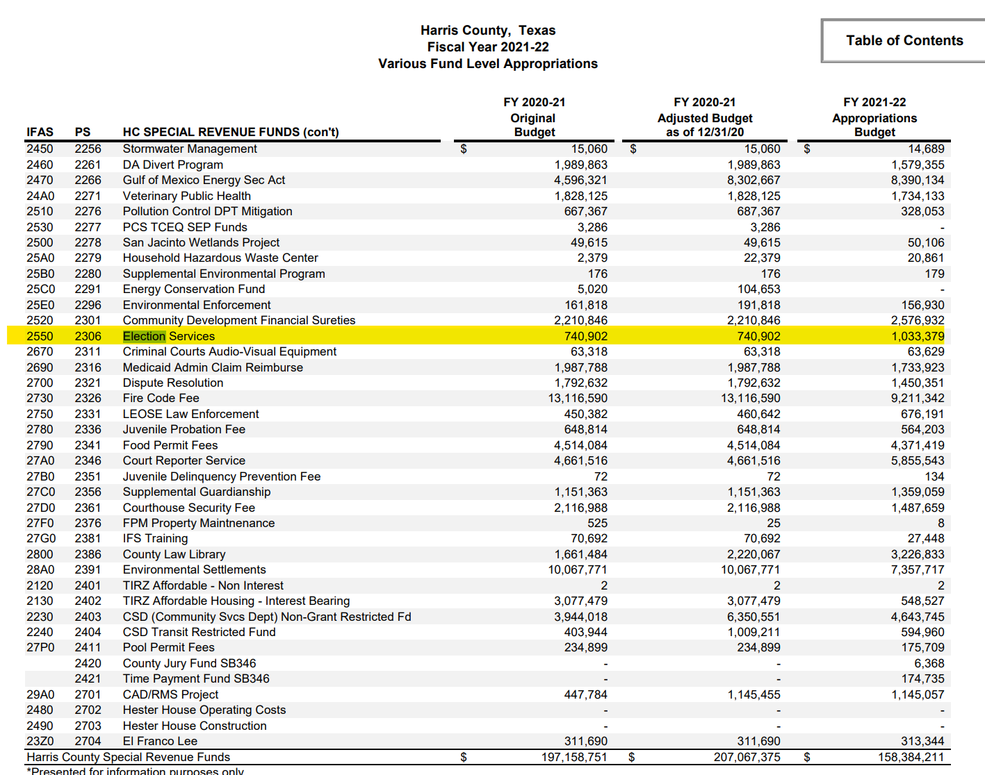The height and width of the screenshot is (775, 985).
Task: Select San Jacinto Wetlands Project text
Action: pyautogui.click(x=201, y=242)
